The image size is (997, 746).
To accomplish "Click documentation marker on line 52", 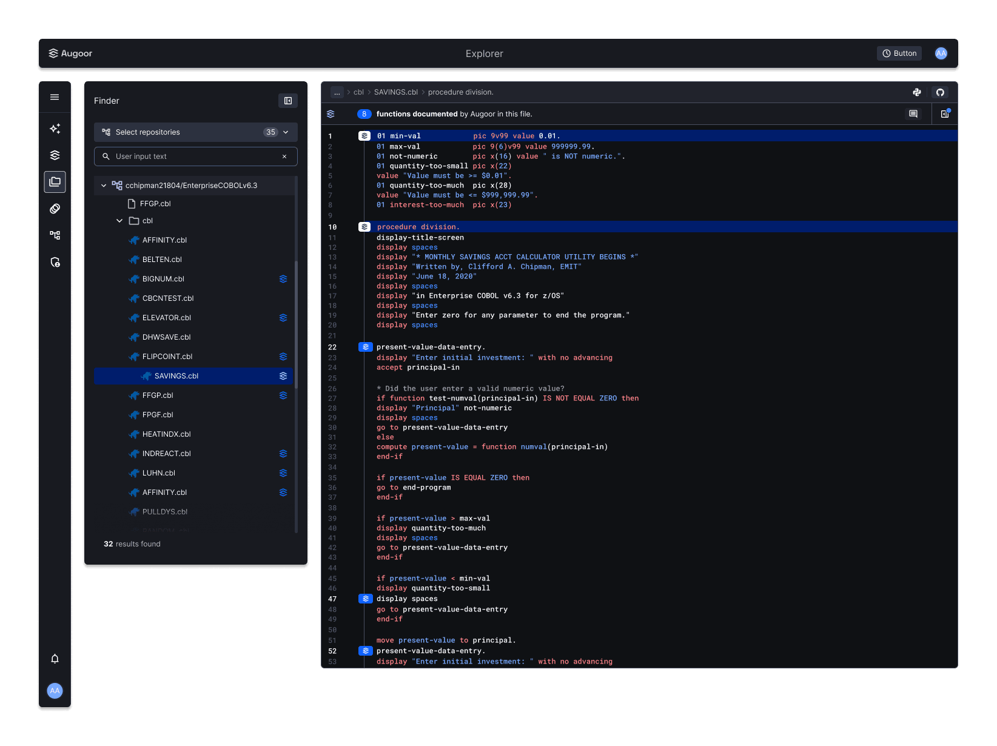I will click(366, 651).
